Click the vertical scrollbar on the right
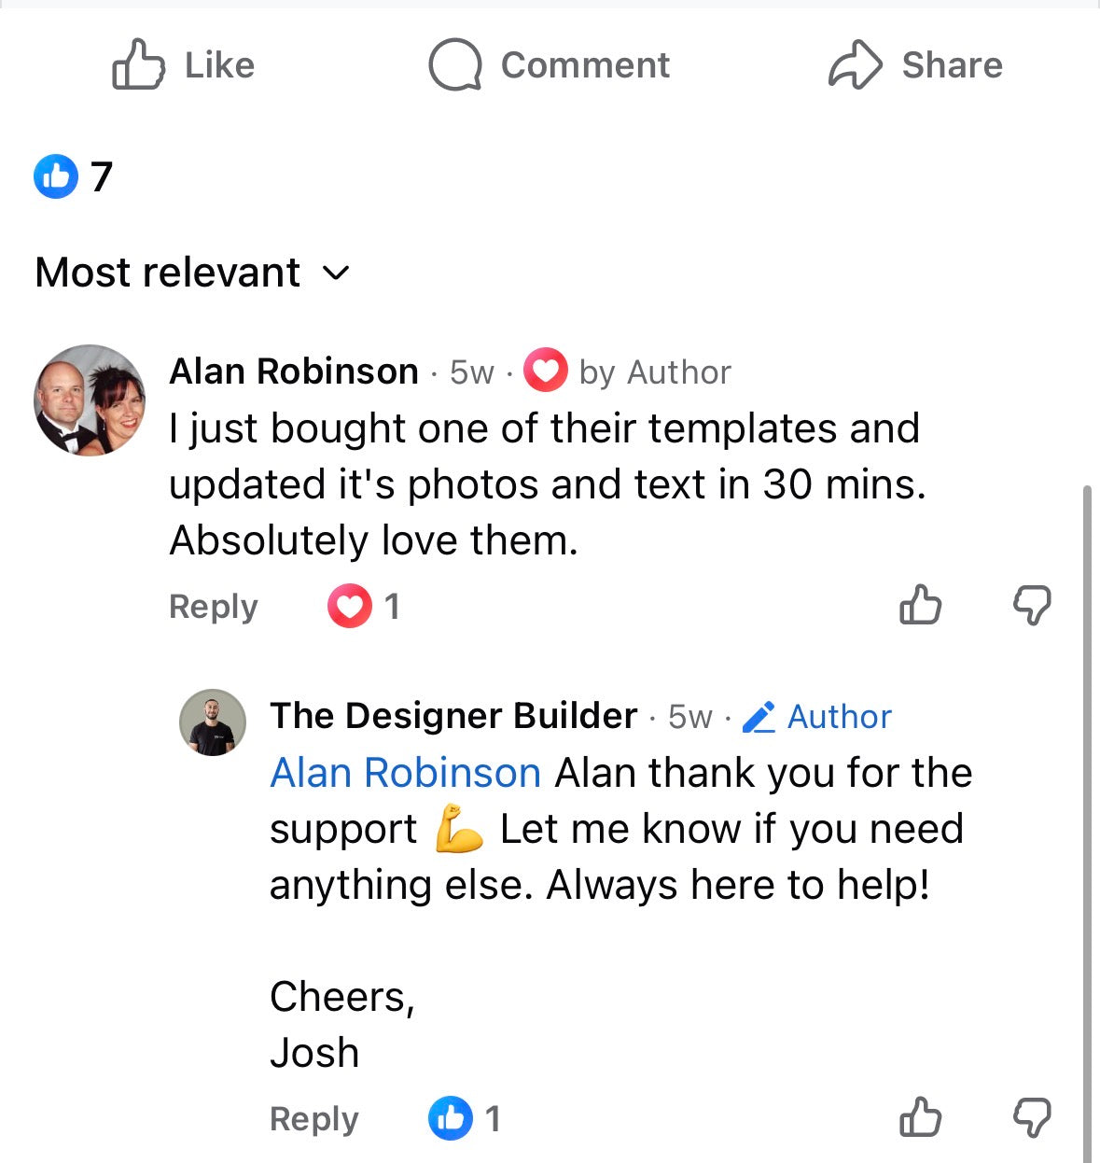 (x=1088, y=821)
